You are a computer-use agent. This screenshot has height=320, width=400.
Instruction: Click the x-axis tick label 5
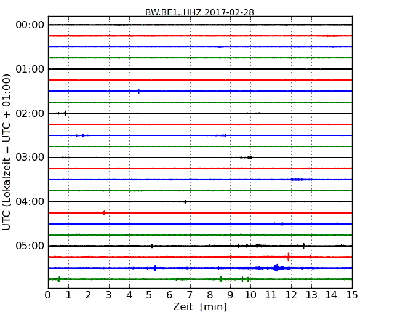(150, 295)
